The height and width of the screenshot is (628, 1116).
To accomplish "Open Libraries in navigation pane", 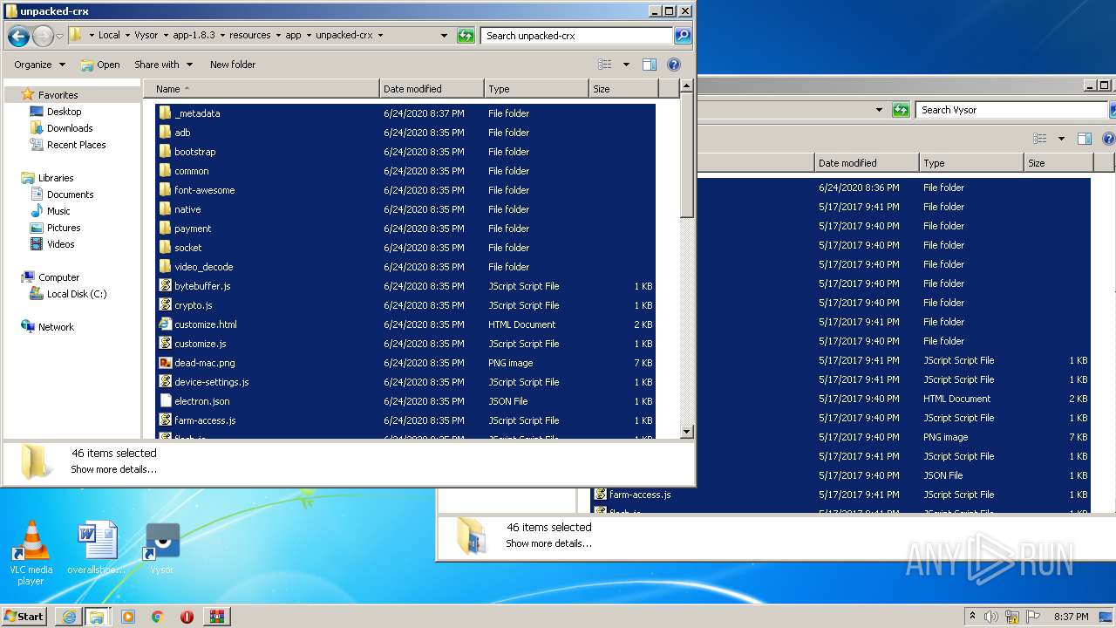I will tap(56, 178).
